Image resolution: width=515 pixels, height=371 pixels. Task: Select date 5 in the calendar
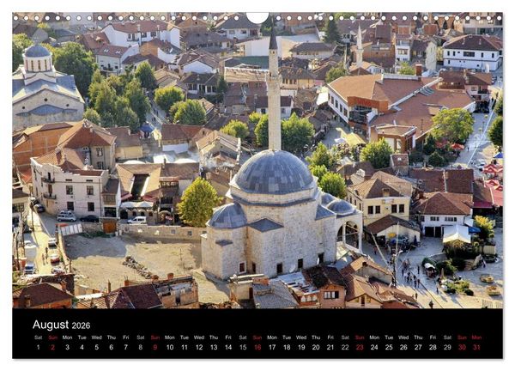(x=96, y=347)
